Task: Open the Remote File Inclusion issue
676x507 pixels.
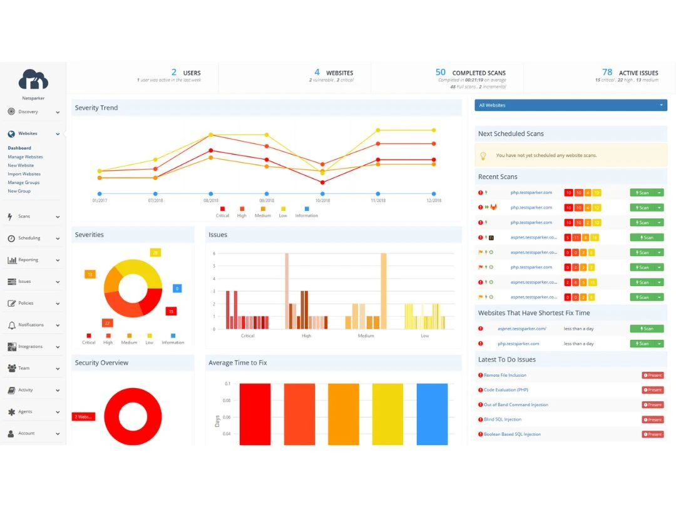Action: (x=505, y=375)
